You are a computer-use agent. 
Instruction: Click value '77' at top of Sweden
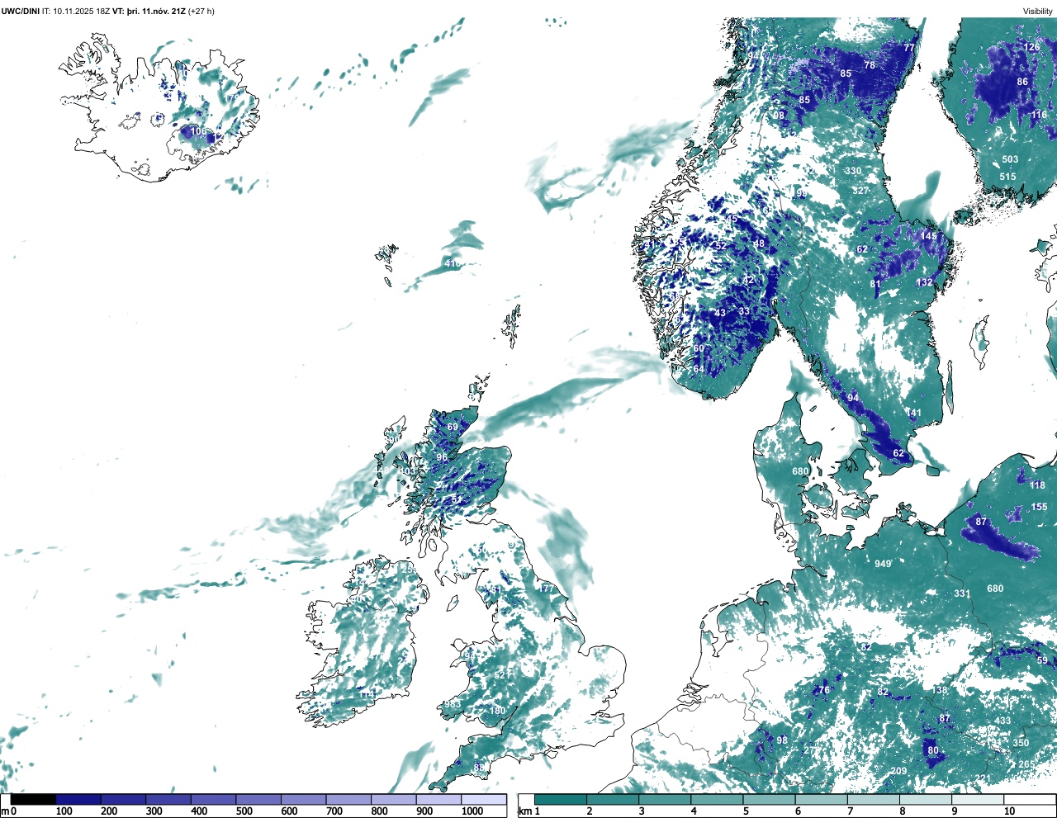(x=909, y=48)
